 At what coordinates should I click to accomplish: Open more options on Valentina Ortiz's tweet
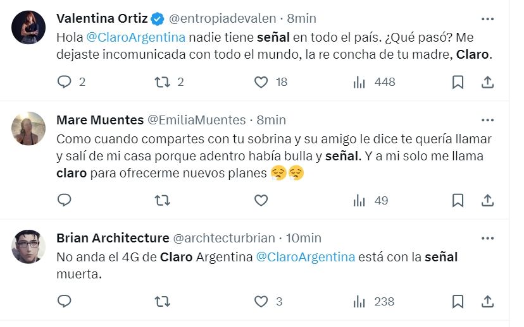pos(487,18)
